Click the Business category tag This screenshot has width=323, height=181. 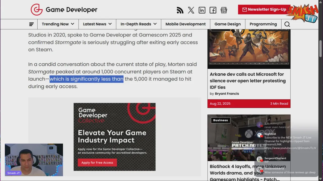pos(221,120)
